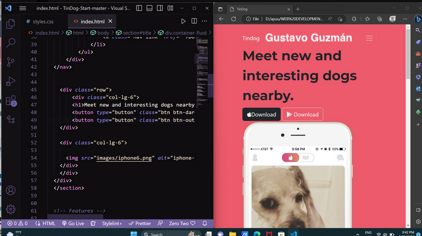Open the Windows Start menu
This screenshot has width=422, height=236.
click(134, 233)
